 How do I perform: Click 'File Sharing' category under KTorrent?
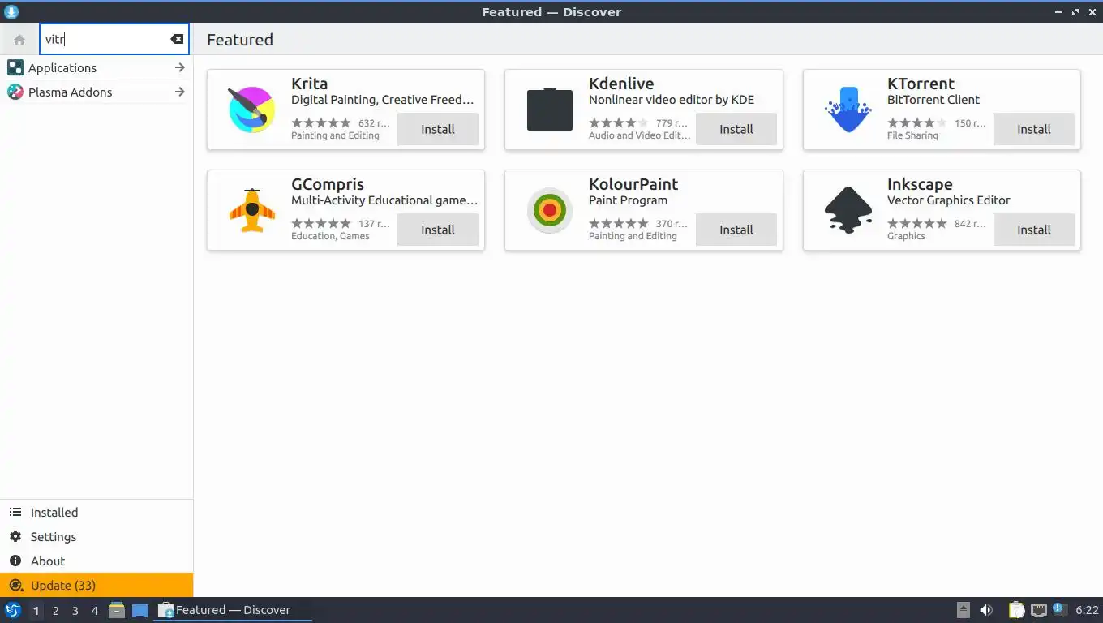pyautogui.click(x=912, y=135)
